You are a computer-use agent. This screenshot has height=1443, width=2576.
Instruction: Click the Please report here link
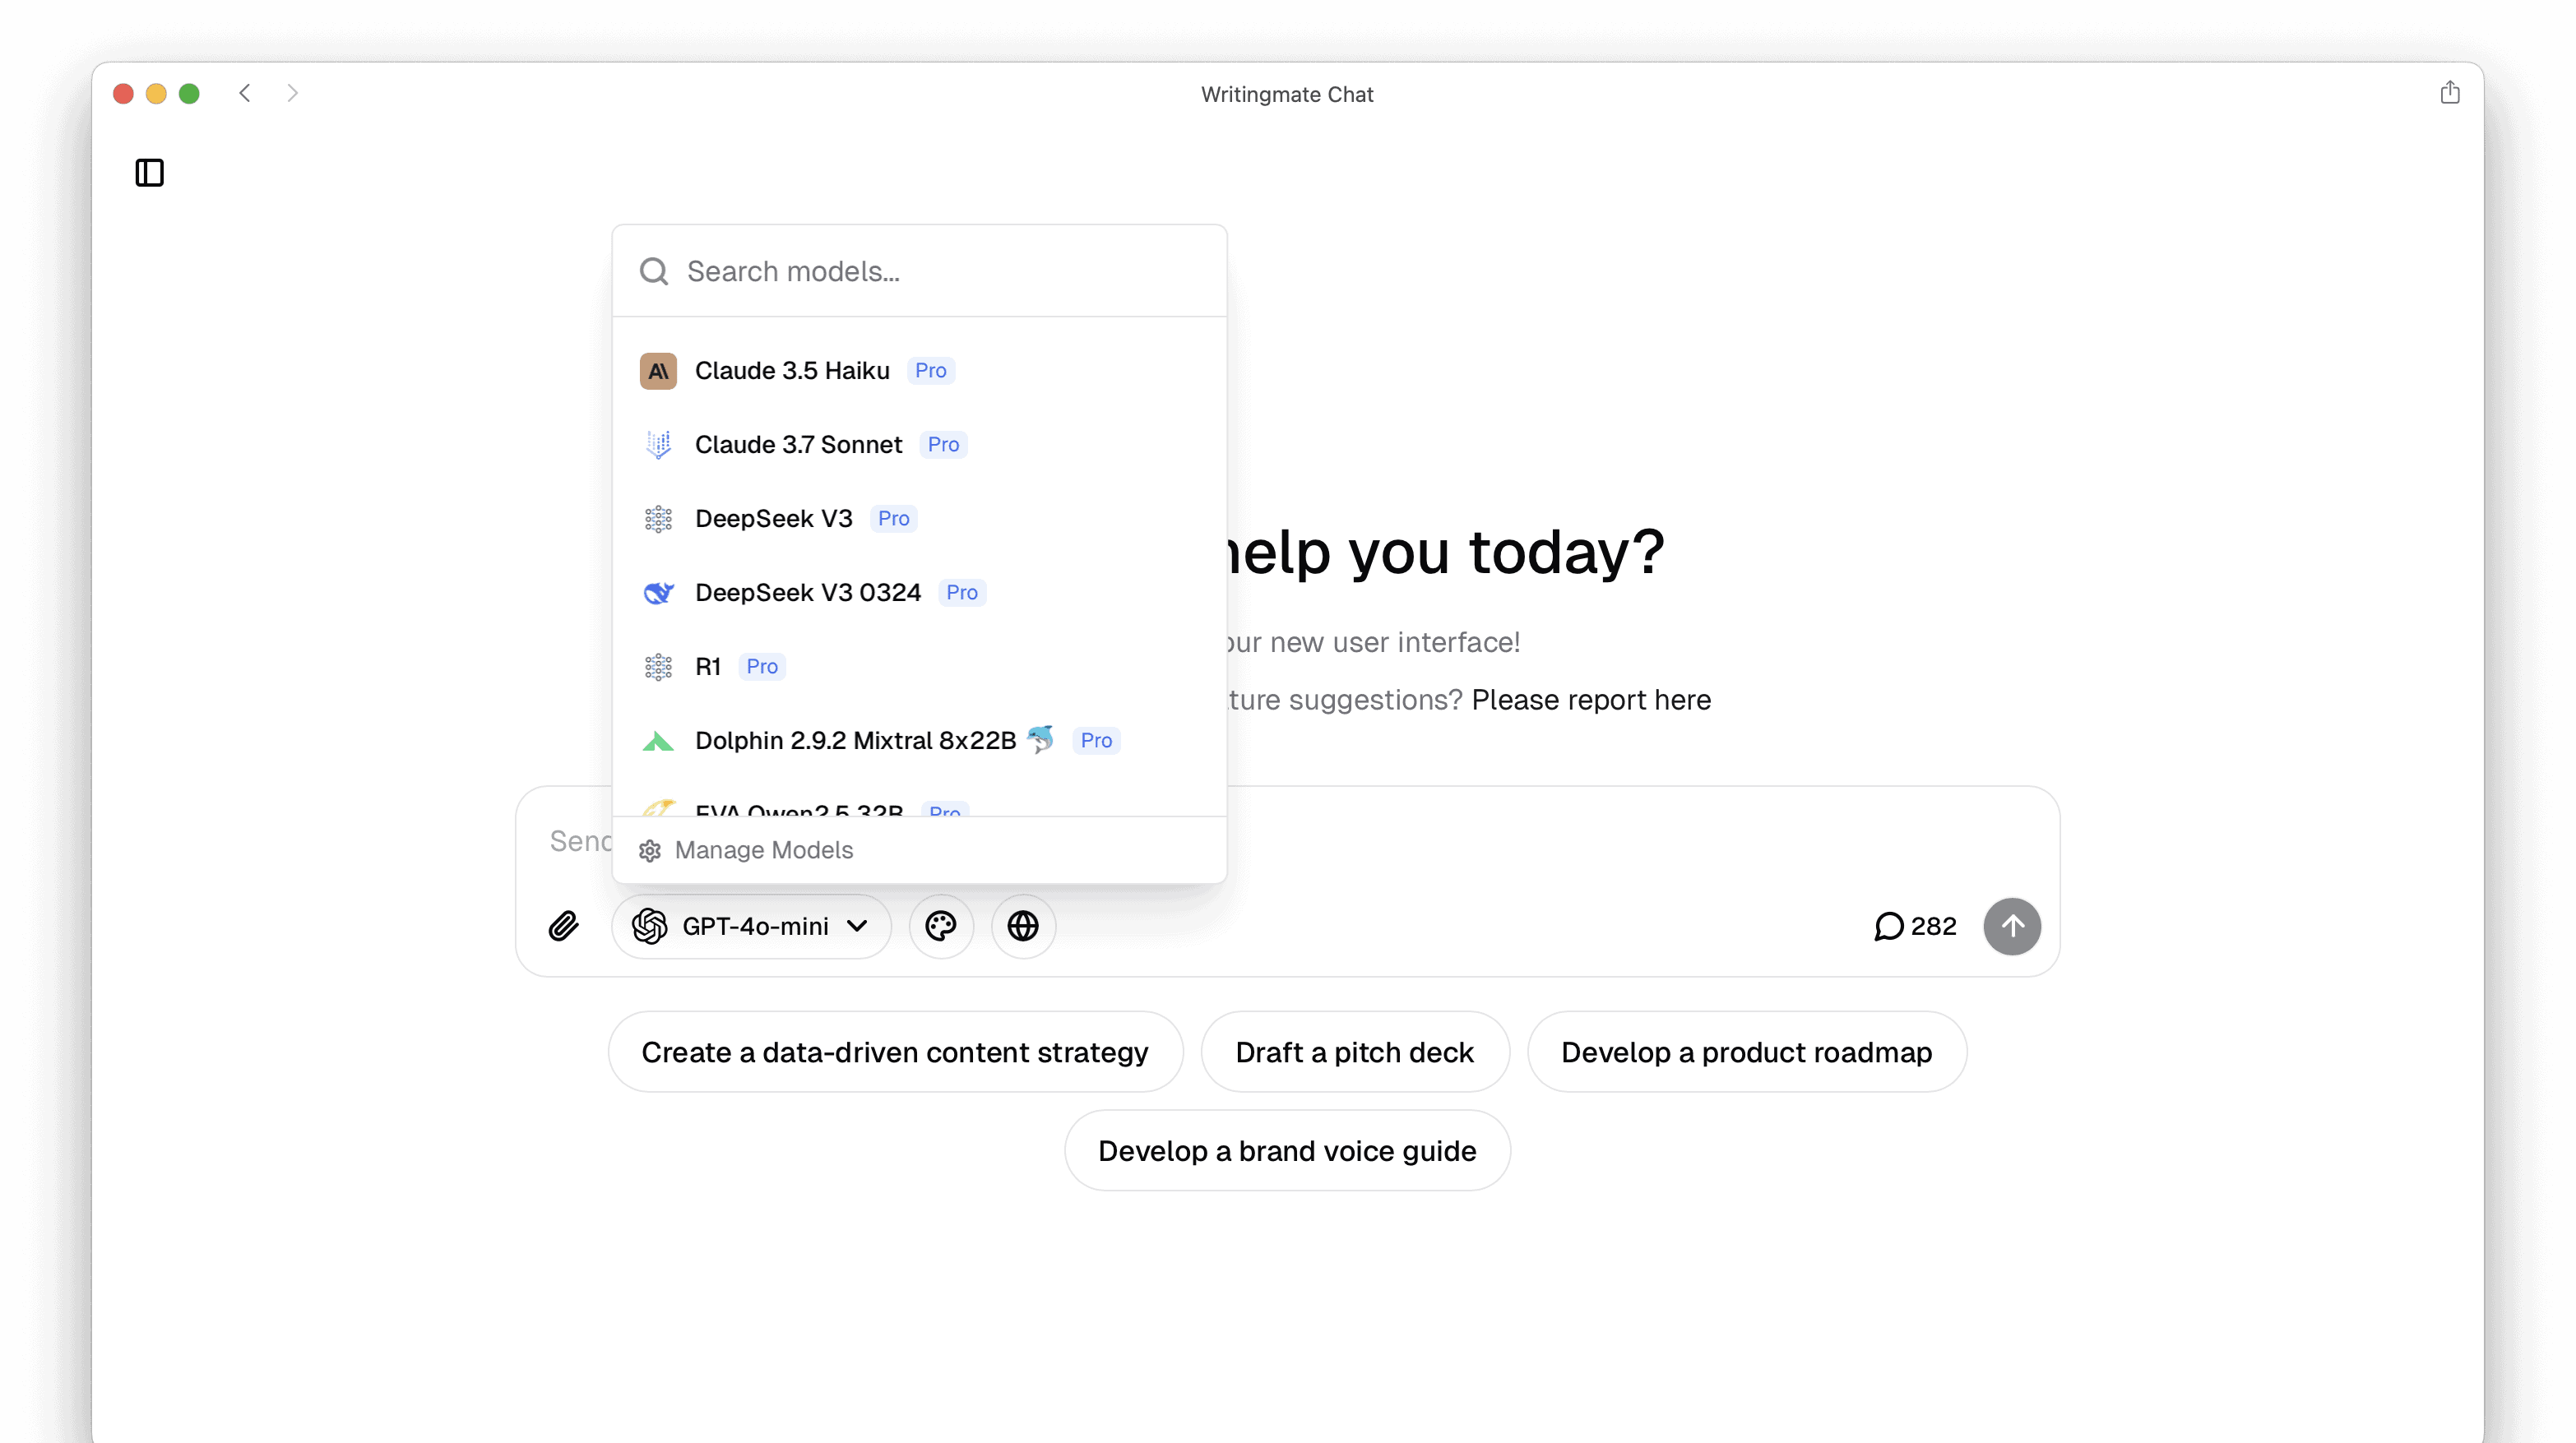click(1590, 700)
